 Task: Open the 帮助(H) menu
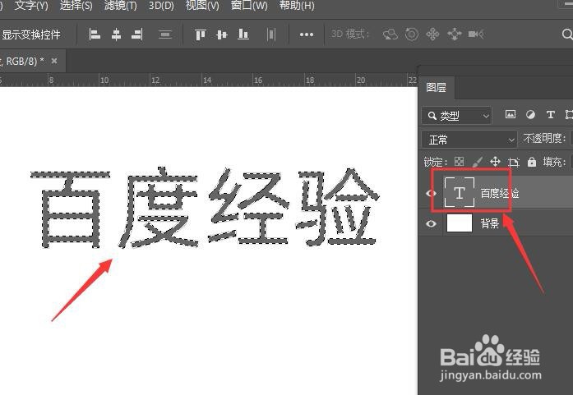click(x=297, y=6)
